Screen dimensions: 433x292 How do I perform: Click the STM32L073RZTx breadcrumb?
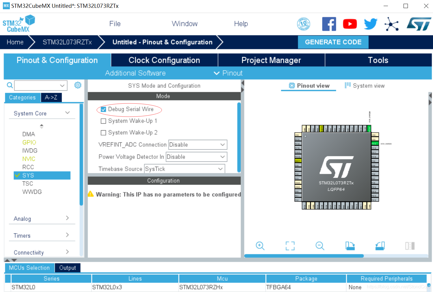(67, 42)
